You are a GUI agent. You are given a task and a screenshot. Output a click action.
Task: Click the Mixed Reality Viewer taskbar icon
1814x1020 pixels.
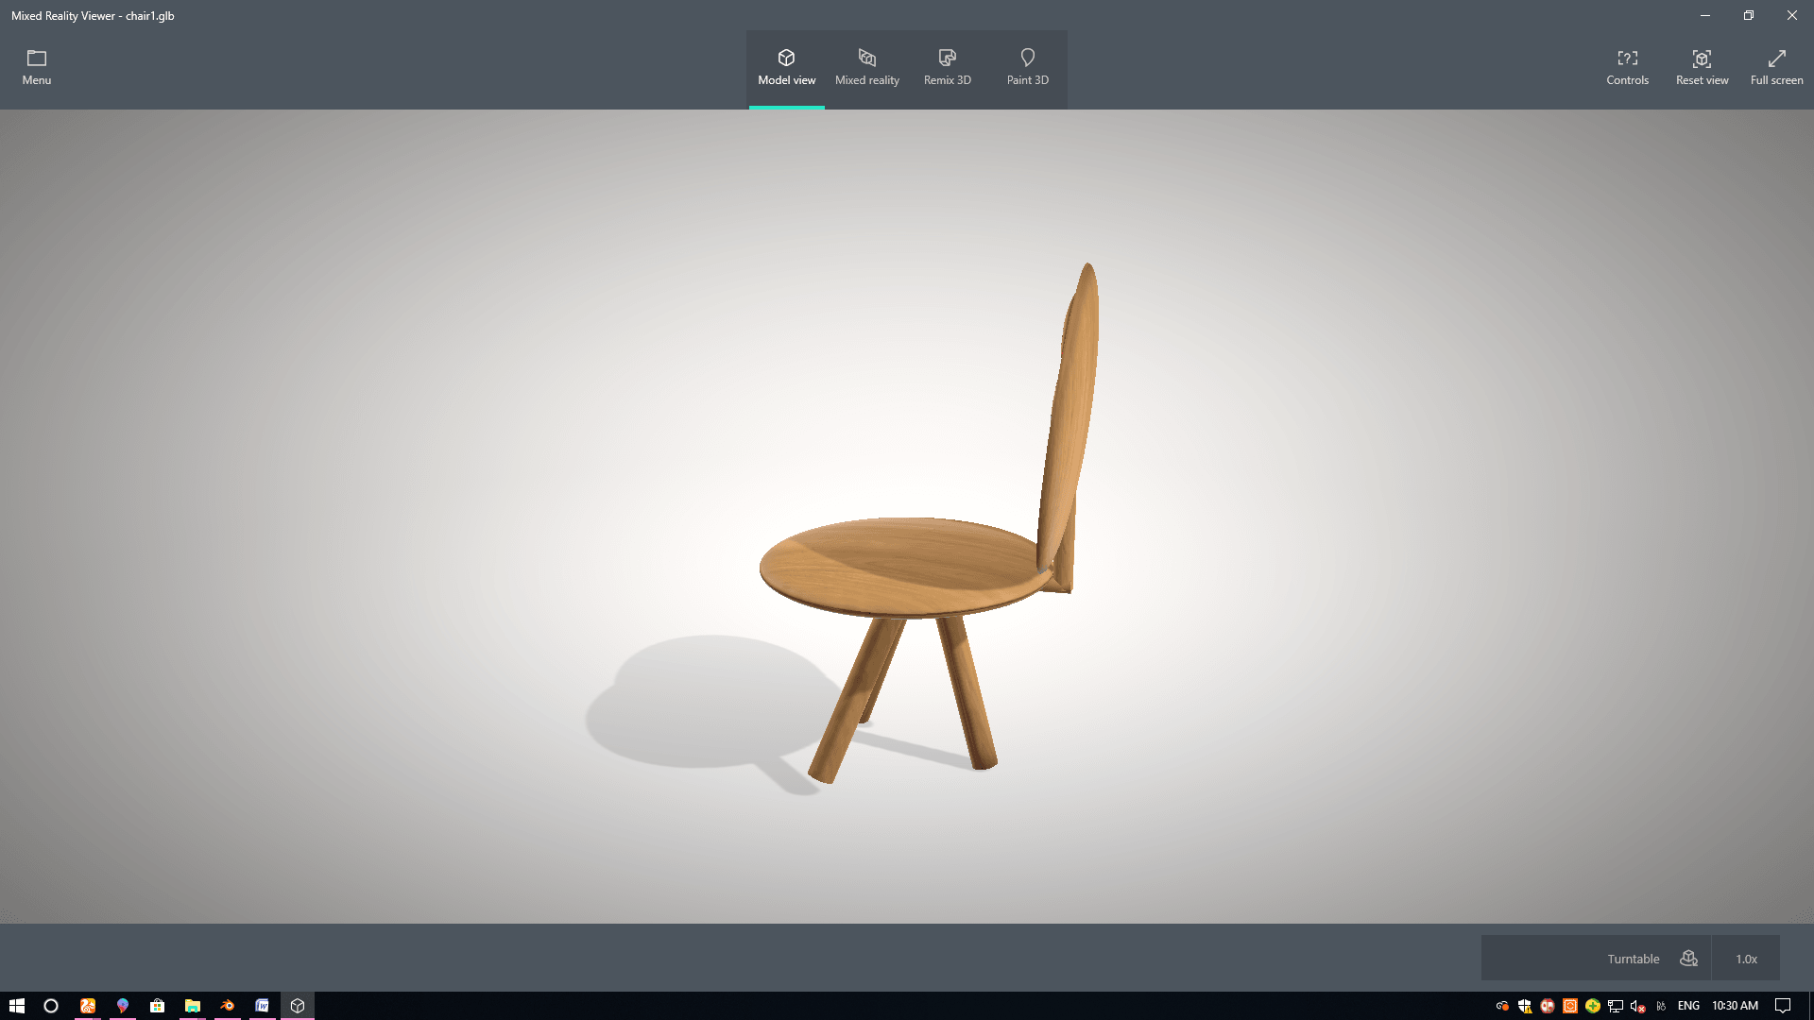[297, 1006]
